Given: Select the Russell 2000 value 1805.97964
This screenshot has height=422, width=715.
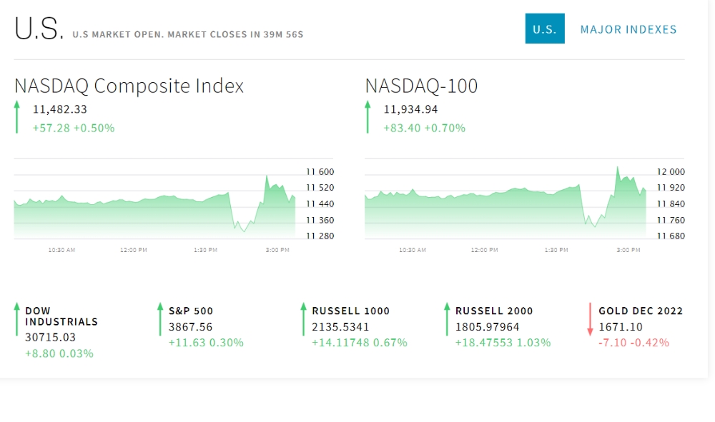Looking at the screenshot, I should 487,327.
